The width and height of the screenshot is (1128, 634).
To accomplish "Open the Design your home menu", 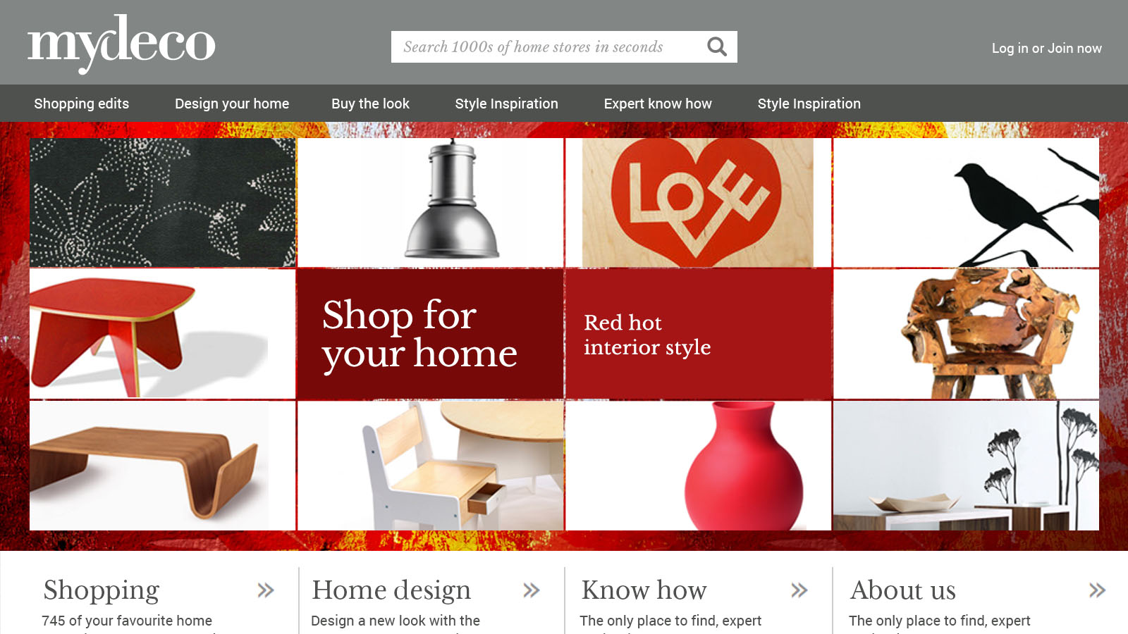I will click(232, 104).
